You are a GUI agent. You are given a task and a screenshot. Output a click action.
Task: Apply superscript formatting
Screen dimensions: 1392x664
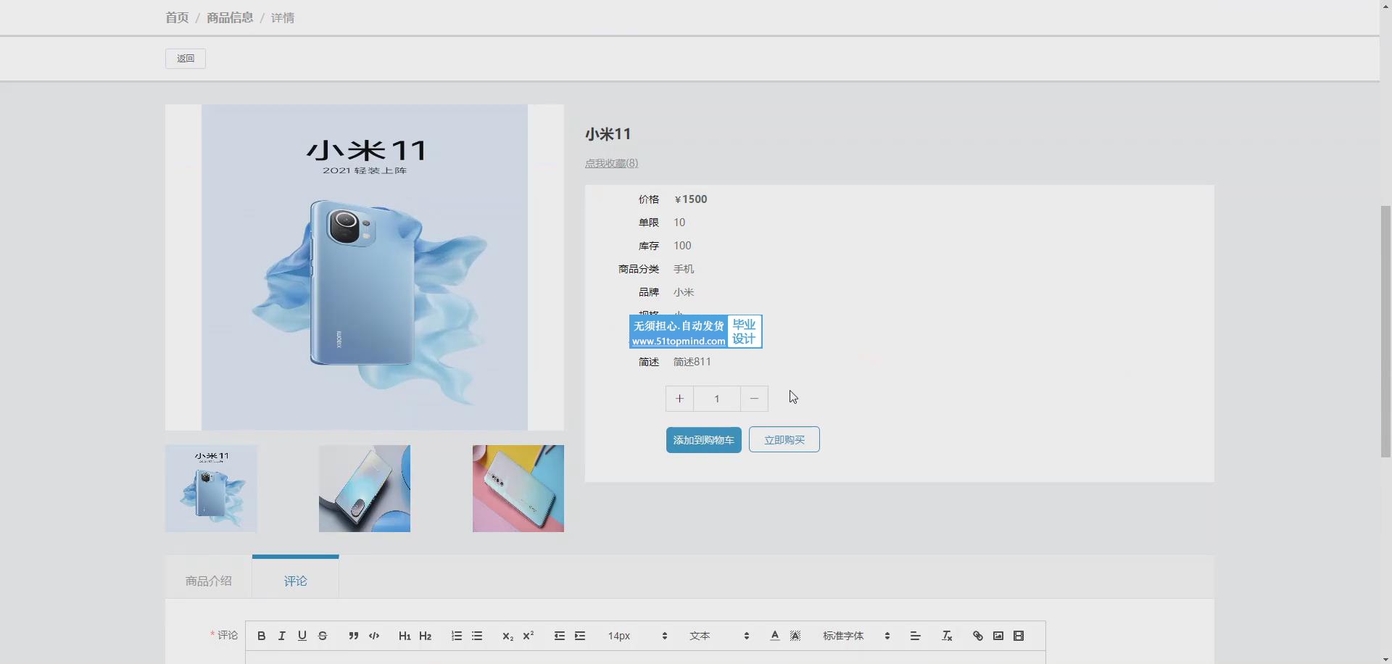(x=529, y=636)
